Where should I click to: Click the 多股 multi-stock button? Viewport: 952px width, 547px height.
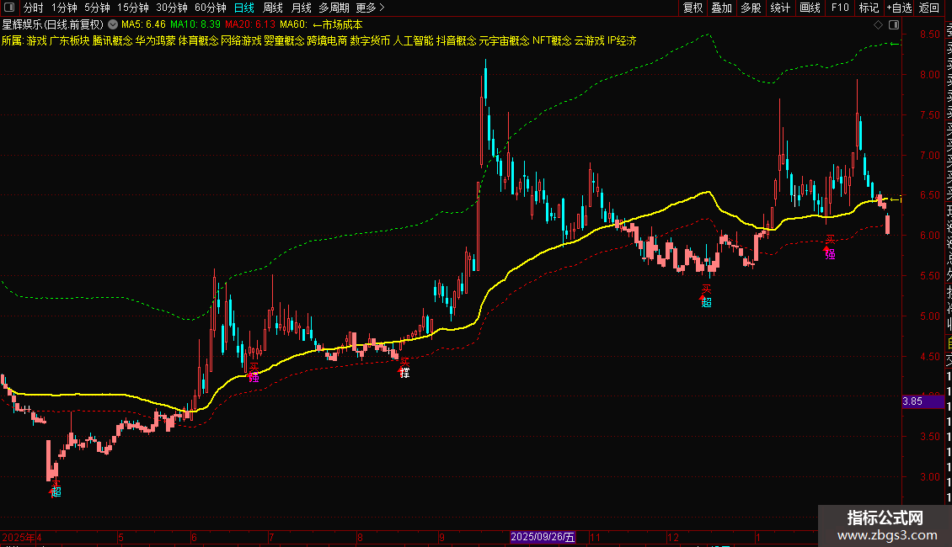(751, 8)
